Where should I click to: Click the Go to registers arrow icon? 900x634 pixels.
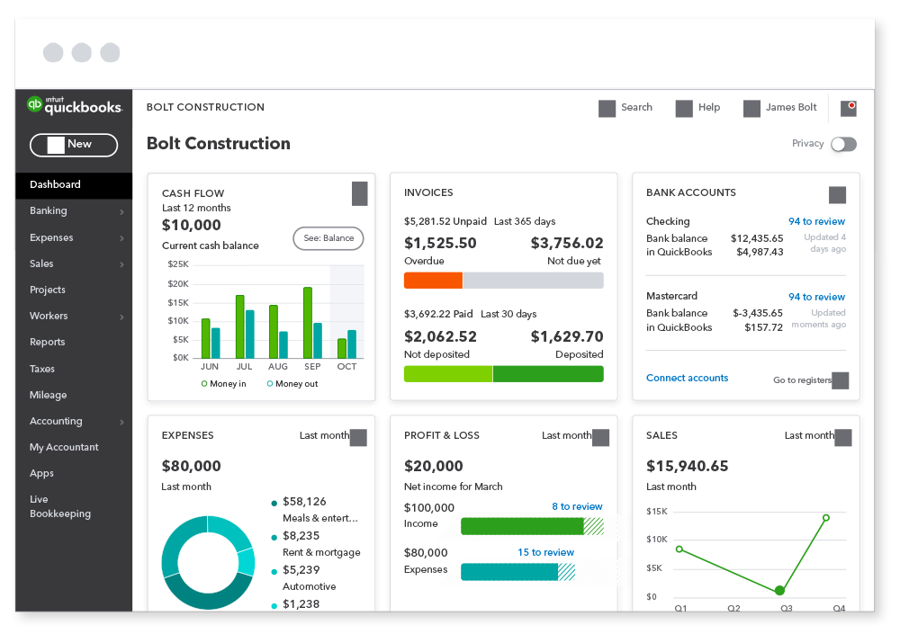[840, 380]
